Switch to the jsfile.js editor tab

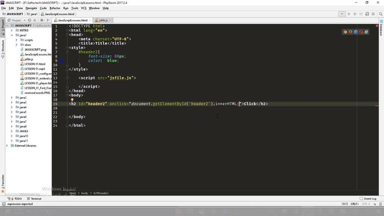104,20
